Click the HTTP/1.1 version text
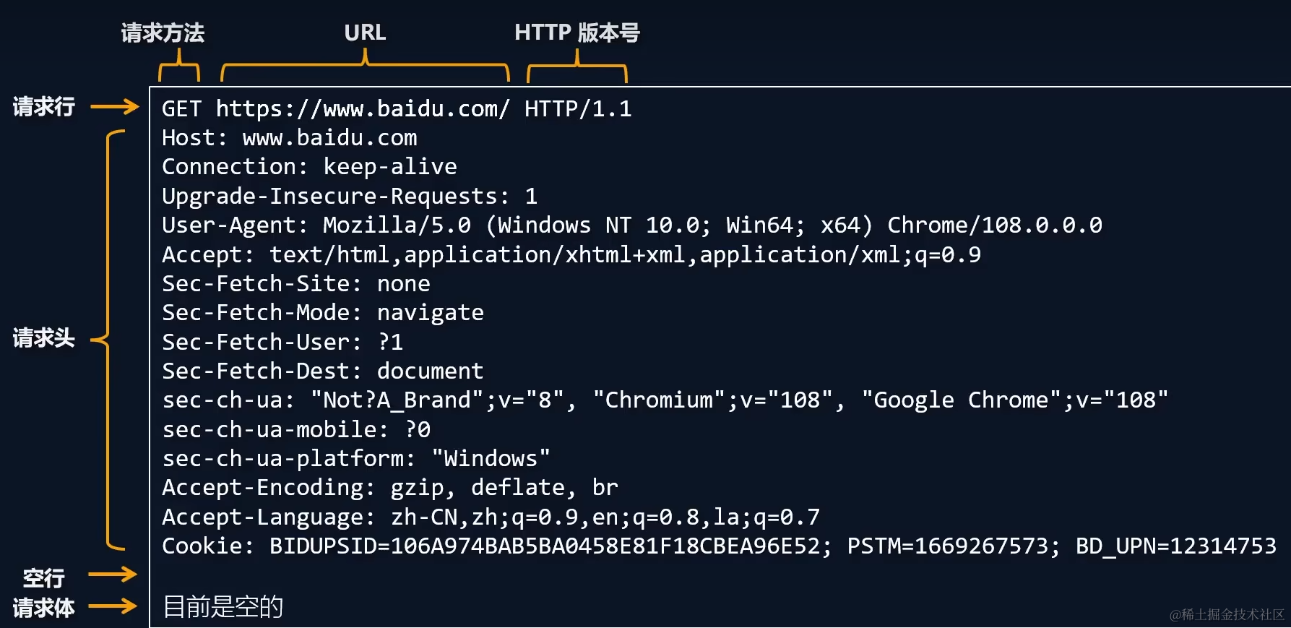This screenshot has height=628, width=1291. pos(578,108)
